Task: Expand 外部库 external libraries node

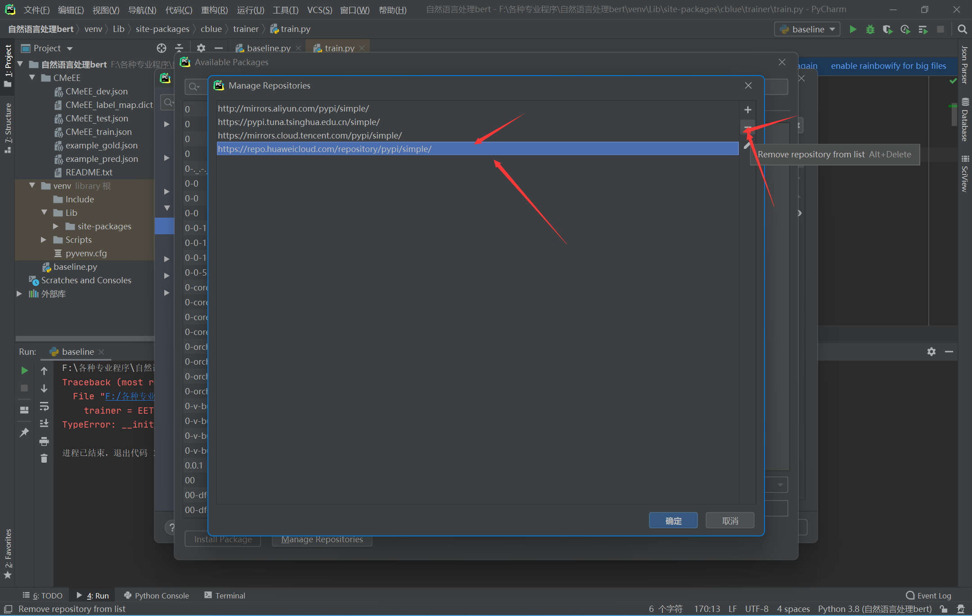Action: click(x=19, y=294)
